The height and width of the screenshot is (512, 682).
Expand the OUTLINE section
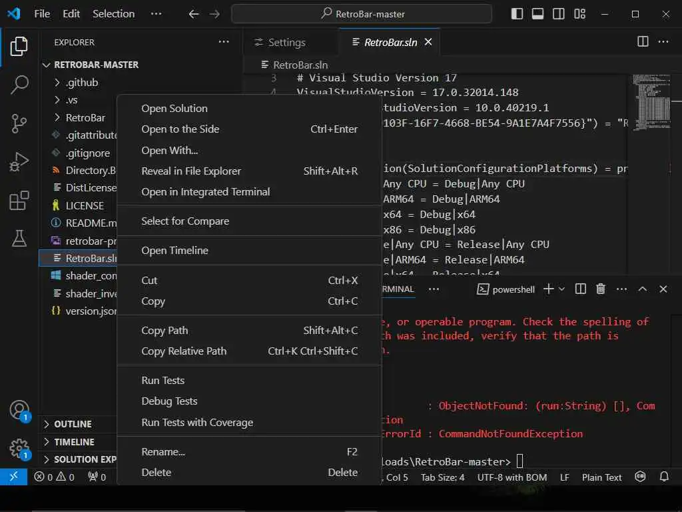click(73, 424)
